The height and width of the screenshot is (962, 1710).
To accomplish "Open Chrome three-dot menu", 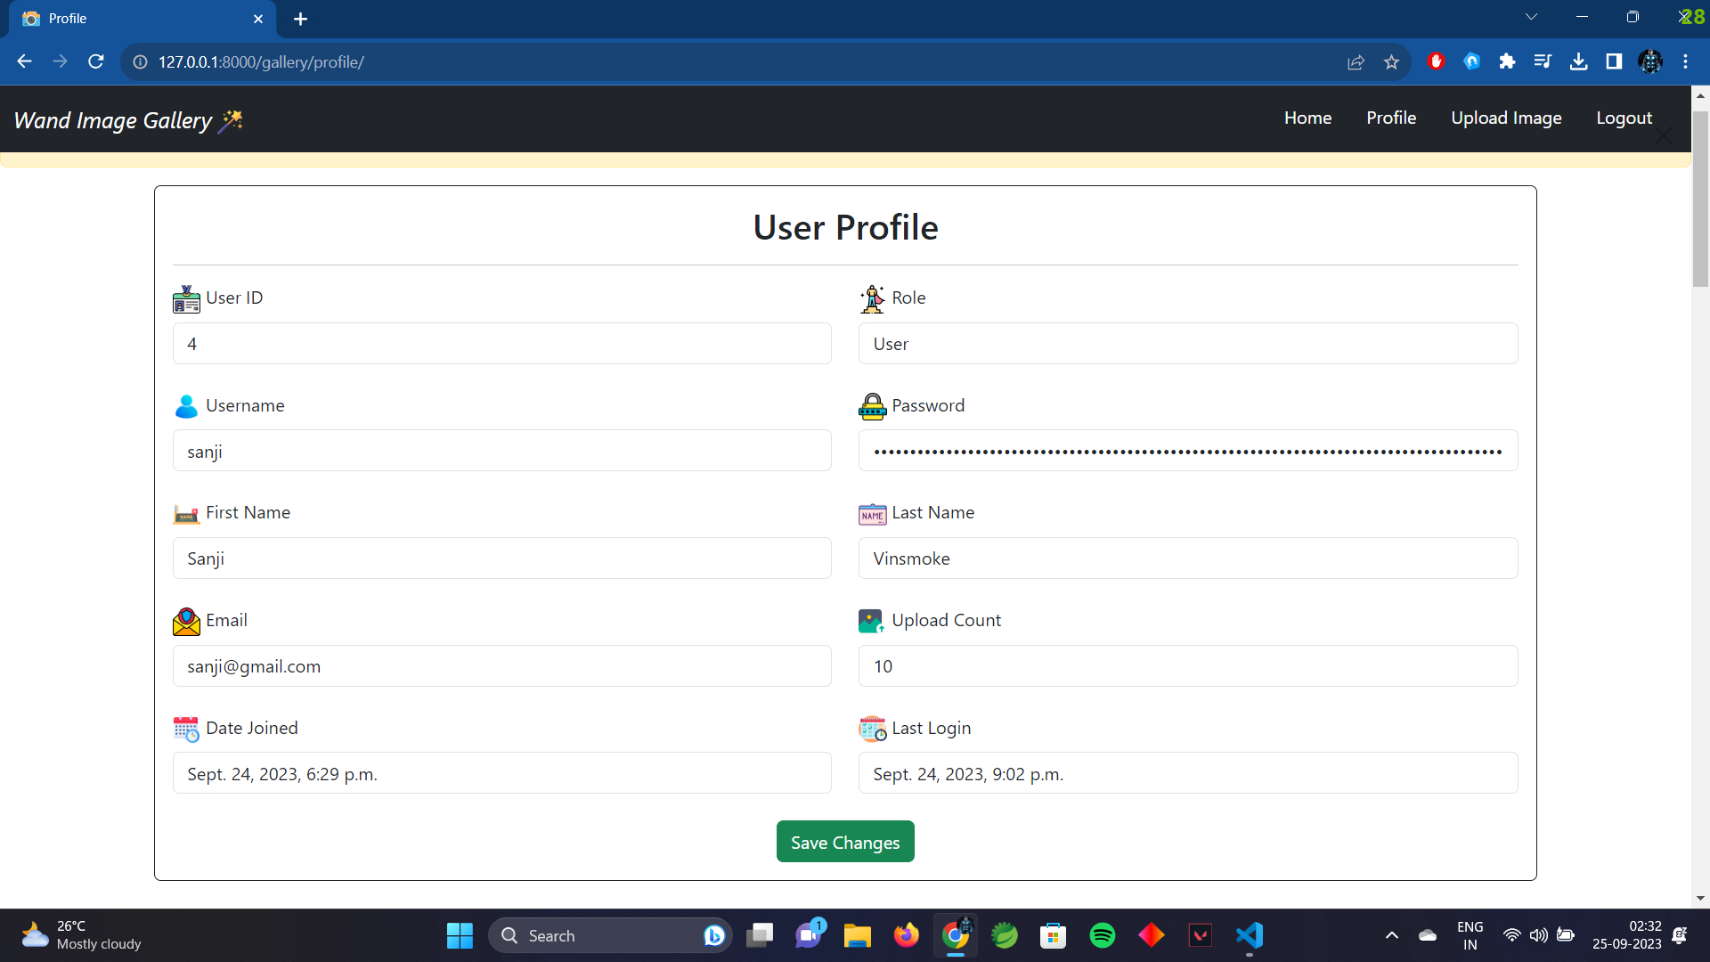I will [1685, 61].
